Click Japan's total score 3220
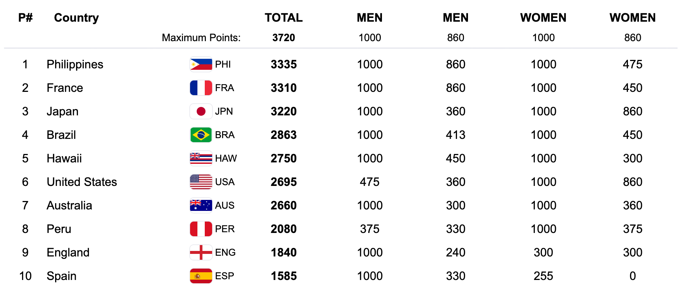The image size is (679, 291). pos(283,111)
